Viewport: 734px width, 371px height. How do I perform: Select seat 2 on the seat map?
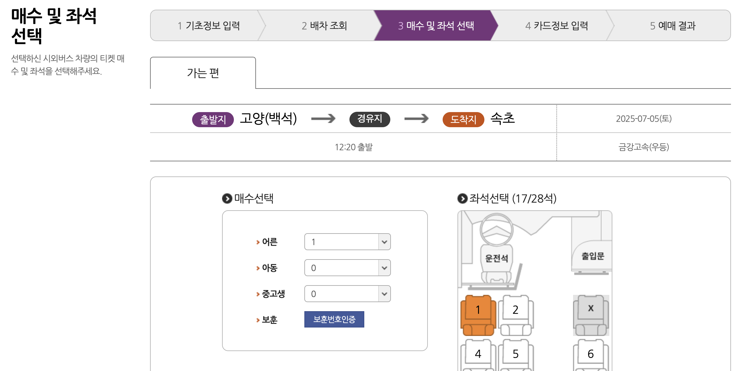pyautogui.click(x=515, y=309)
